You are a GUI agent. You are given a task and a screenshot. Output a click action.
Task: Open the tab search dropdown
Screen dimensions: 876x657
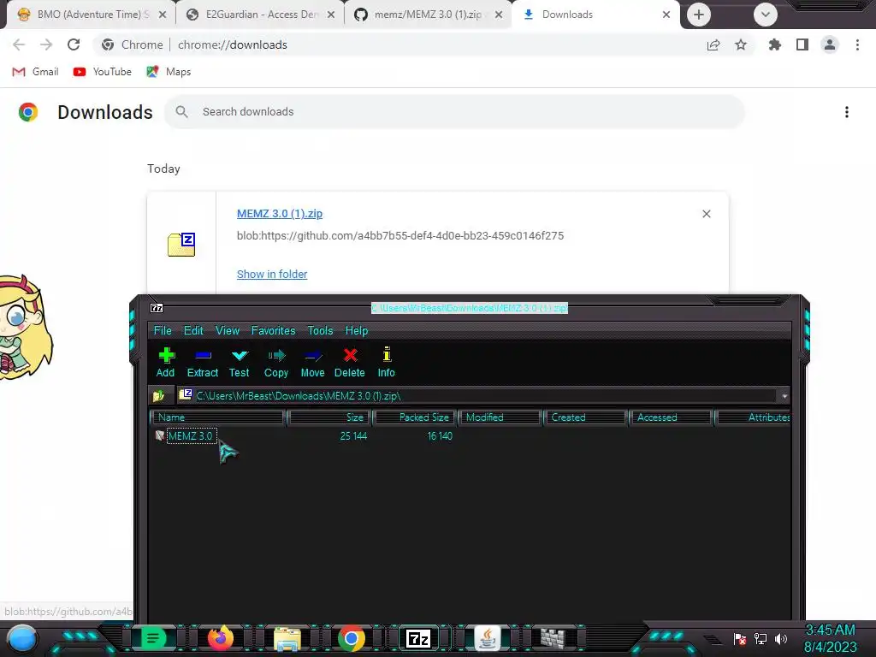pyautogui.click(x=766, y=15)
